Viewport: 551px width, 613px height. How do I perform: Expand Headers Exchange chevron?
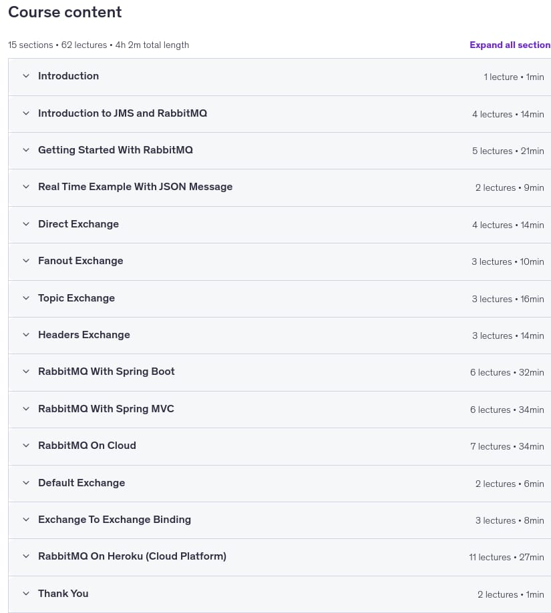coord(26,335)
